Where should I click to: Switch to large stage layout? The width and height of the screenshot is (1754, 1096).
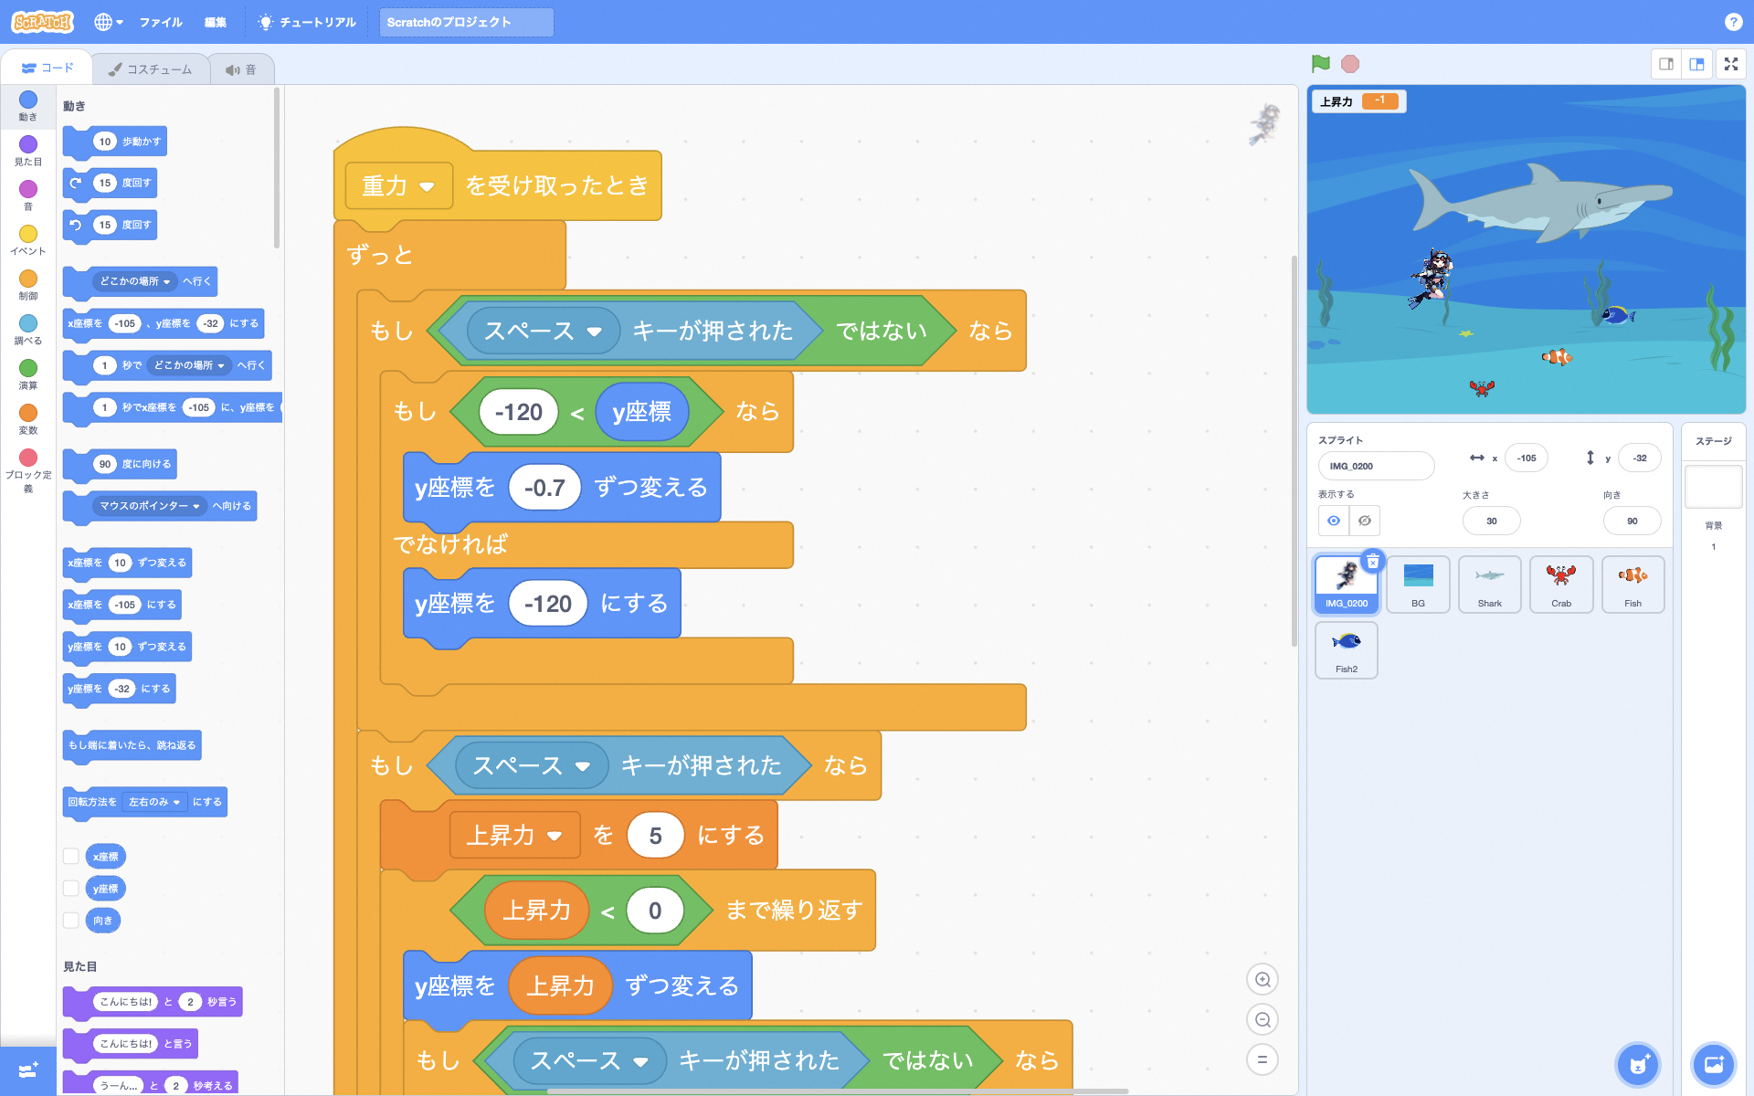point(1696,64)
